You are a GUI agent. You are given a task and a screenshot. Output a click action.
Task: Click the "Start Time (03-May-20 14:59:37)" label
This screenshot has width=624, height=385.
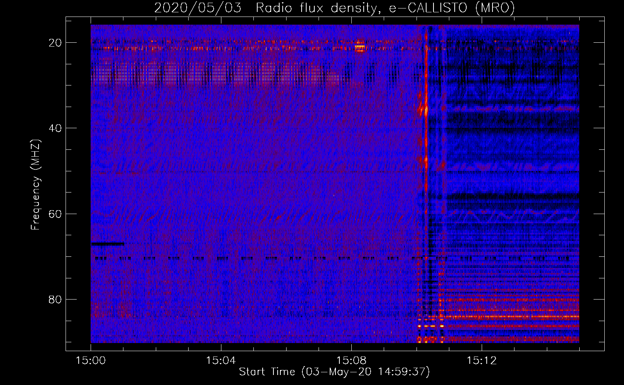pos(334,372)
